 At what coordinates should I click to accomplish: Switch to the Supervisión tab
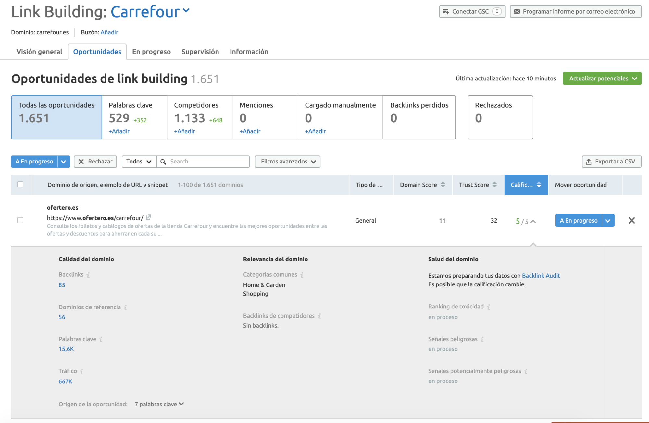[200, 51]
